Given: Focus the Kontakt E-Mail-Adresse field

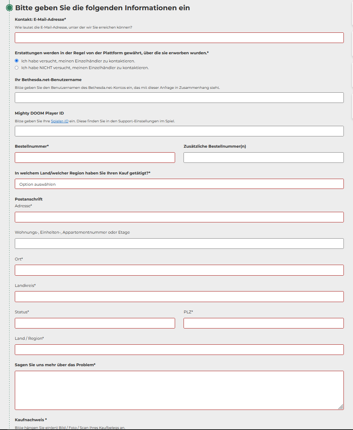Looking at the screenshot, I should (x=179, y=38).
